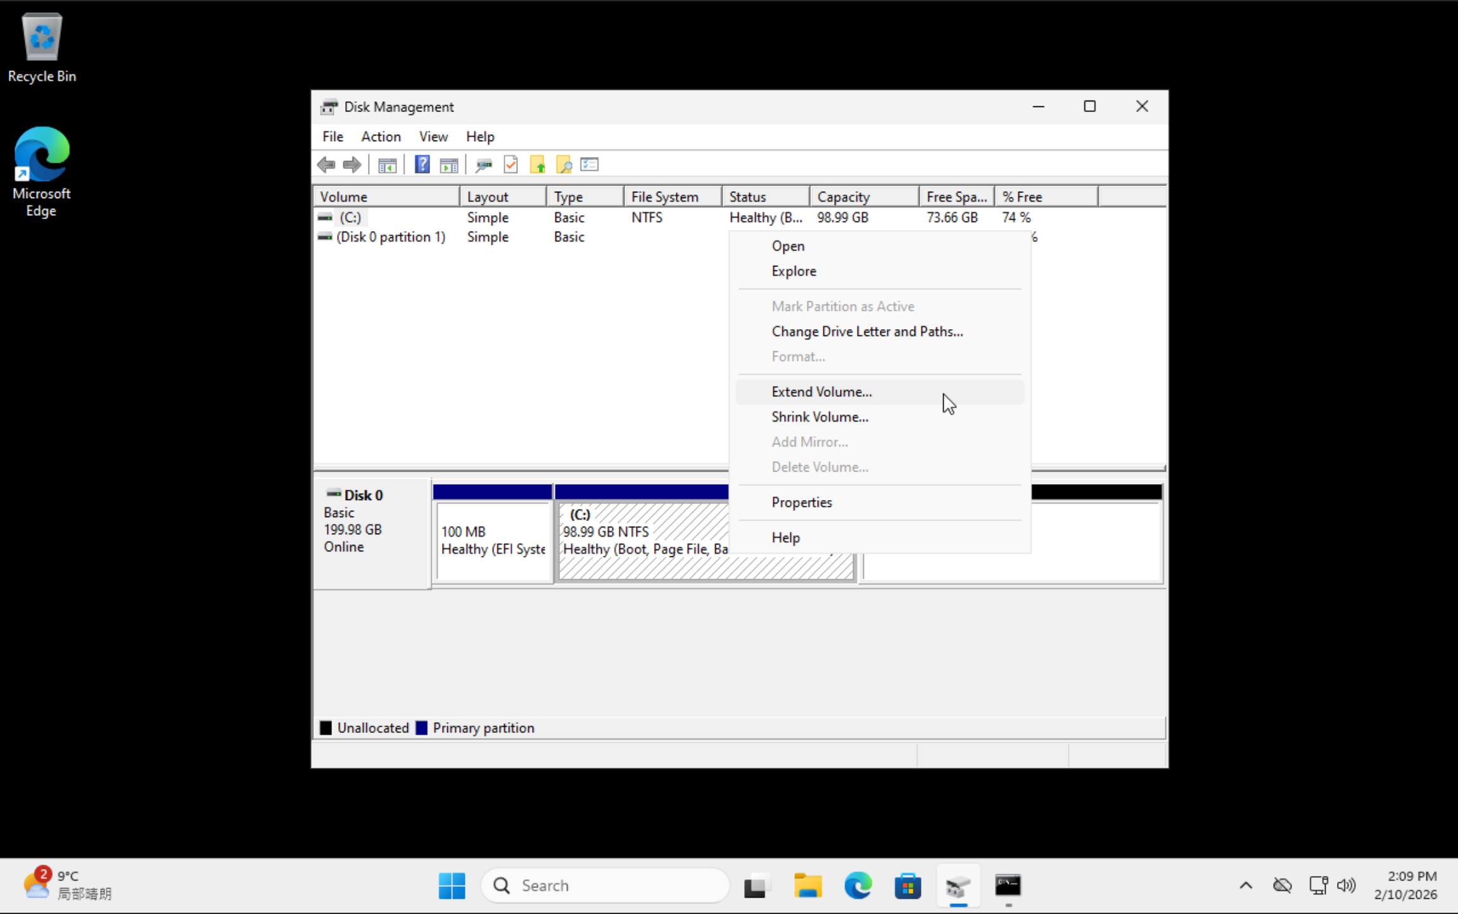1458x914 pixels.
Task: Click the document with red checkmark icon
Action: pos(510,165)
